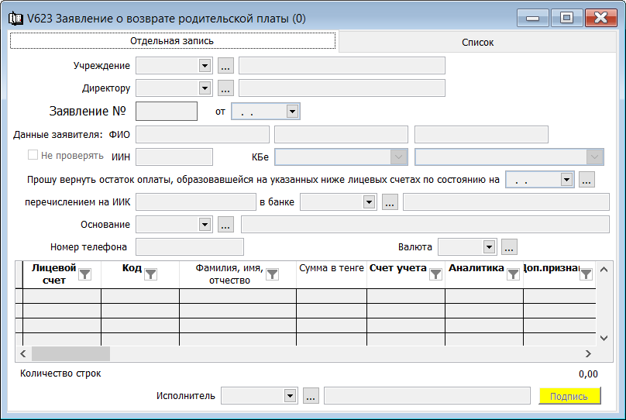This screenshot has height=420, width=626.
Task: Click the ellipsis button next to Учреждение
Action: (225, 65)
